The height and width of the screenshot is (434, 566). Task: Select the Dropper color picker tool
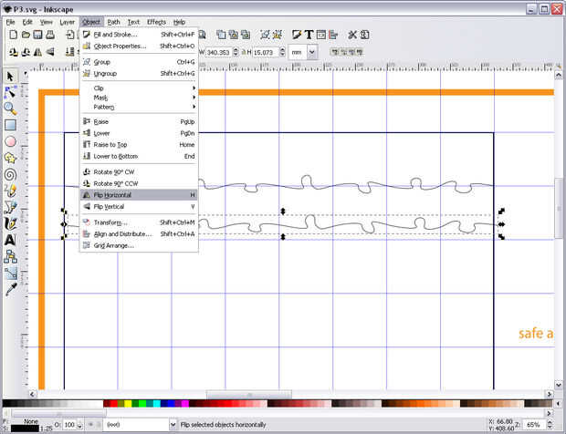coord(10,289)
